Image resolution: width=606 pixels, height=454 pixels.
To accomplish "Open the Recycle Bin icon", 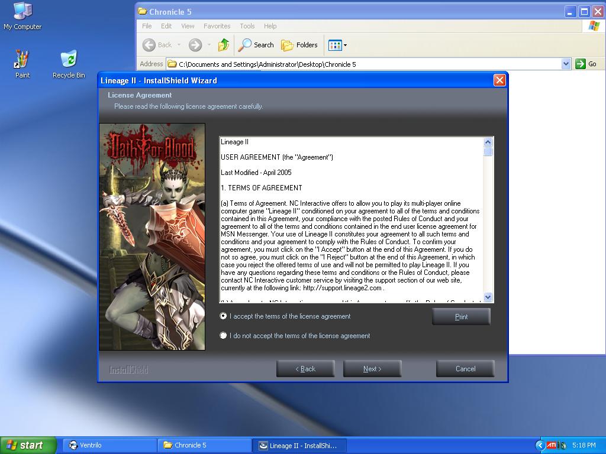I will tap(69, 64).
